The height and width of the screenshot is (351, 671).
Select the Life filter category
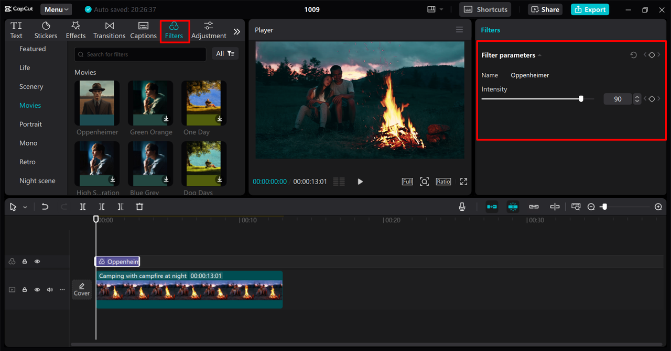(25, 67)
